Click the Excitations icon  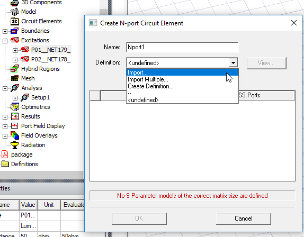point(15,40)
